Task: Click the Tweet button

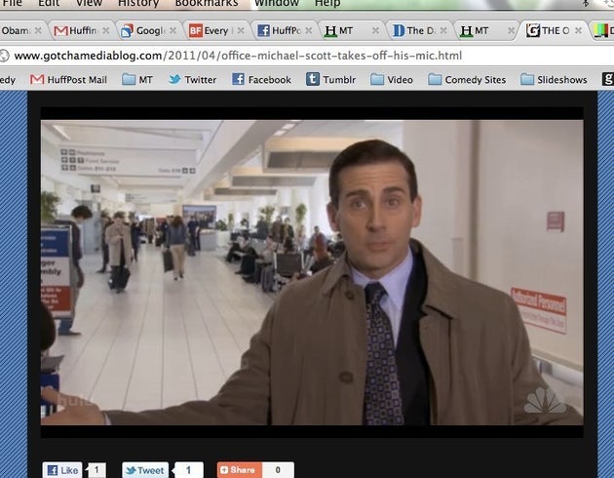Action: click(145, 470)
